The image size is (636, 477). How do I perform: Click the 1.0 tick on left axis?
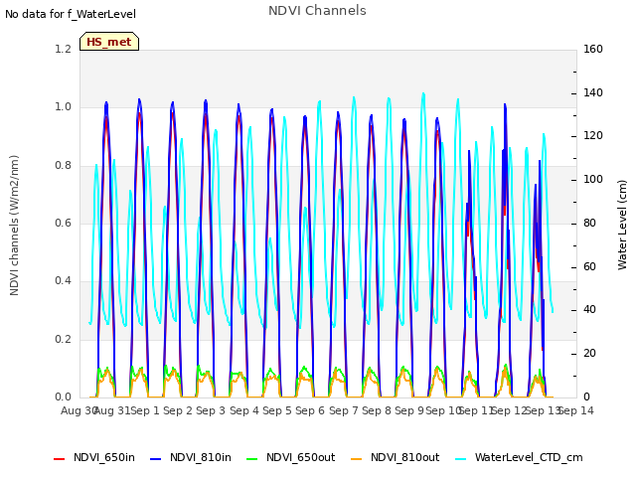pyautogui.click(x=63, y=107)
